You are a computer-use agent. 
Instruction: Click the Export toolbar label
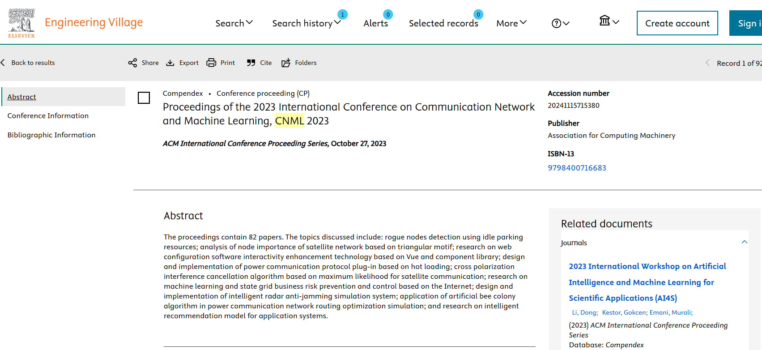point(189,63)
